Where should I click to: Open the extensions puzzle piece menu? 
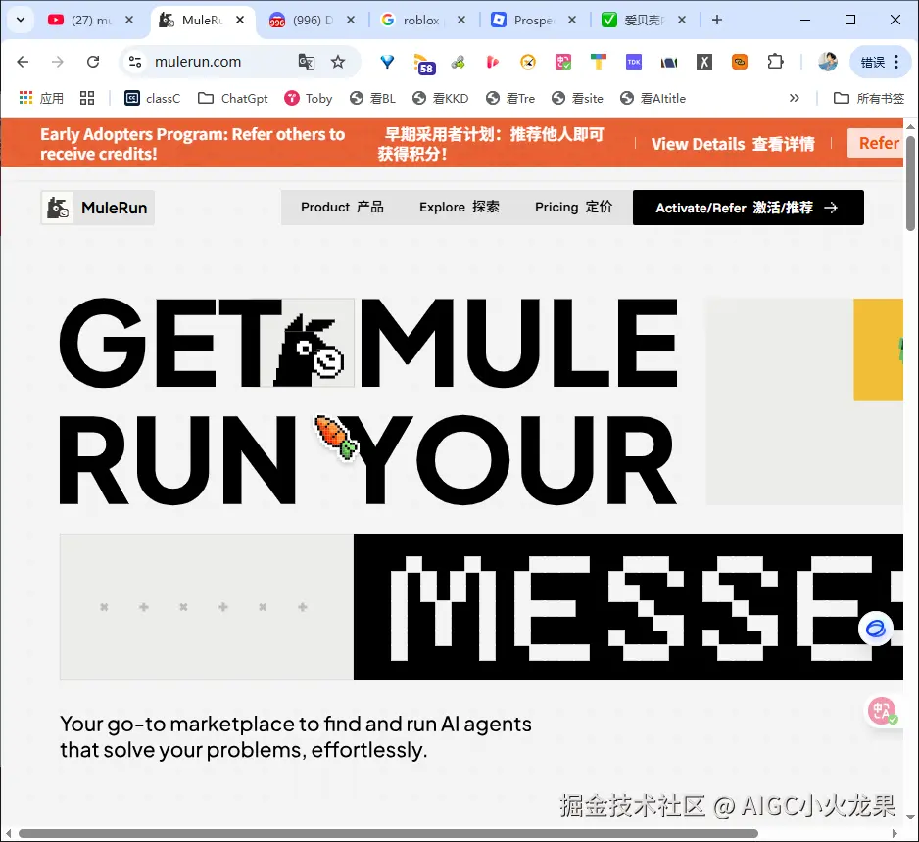tap(775, 62)
